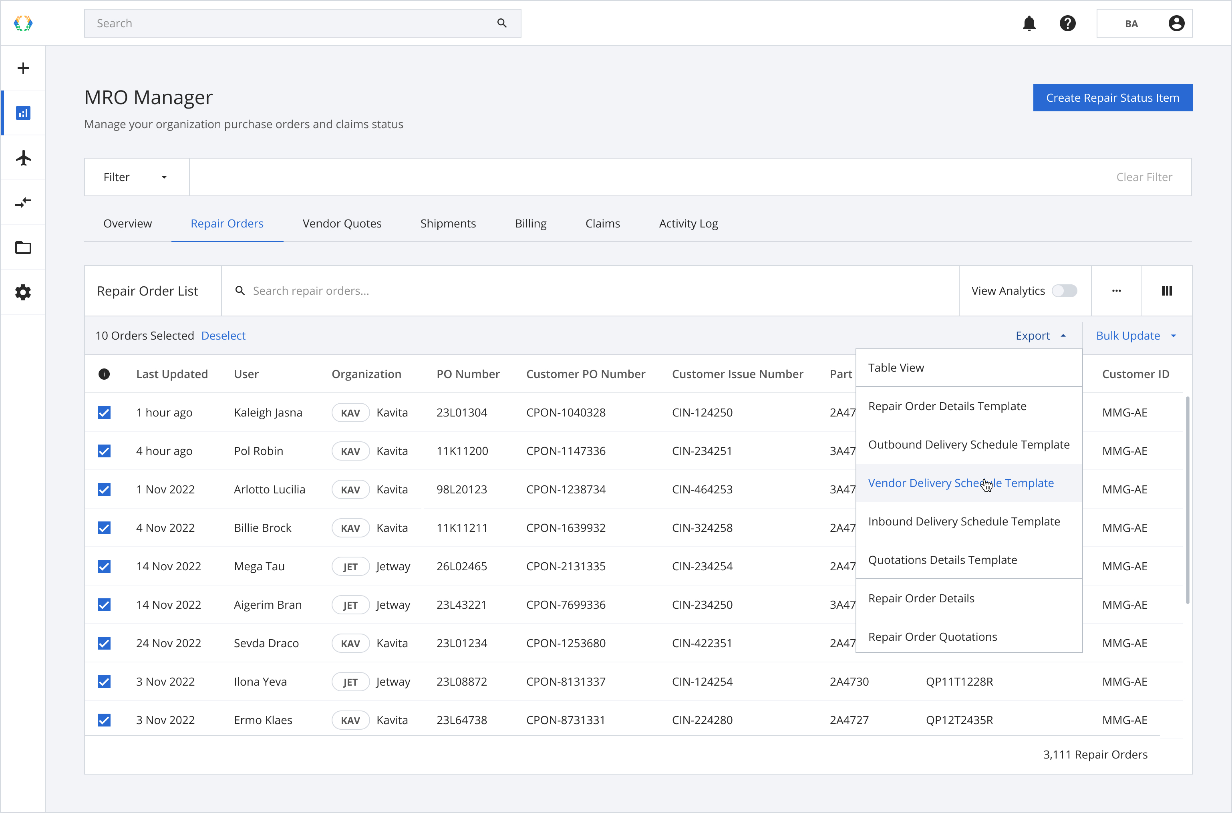
Task: Select Quotations Details Template
Action: pyautogui.click(x=968, y=560)
